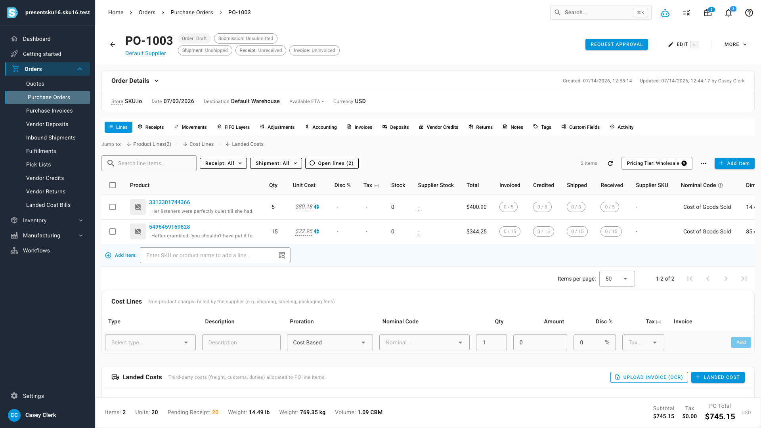Open Workflows in the sidebar
This screenshot has width=761, height=428.
coord(48,250)
